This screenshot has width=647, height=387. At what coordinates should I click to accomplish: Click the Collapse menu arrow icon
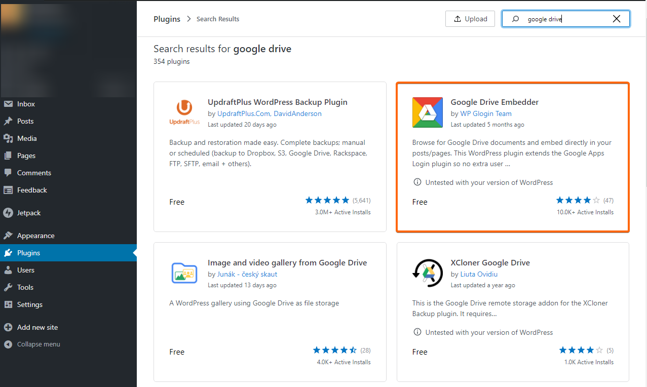(x=8, y=344)
